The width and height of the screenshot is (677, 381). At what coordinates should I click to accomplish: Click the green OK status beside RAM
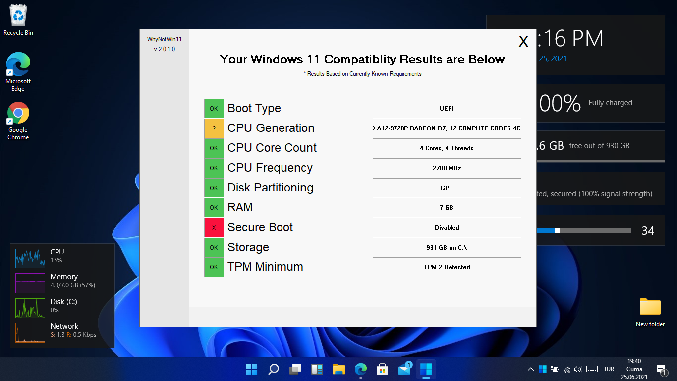[214, 207]
